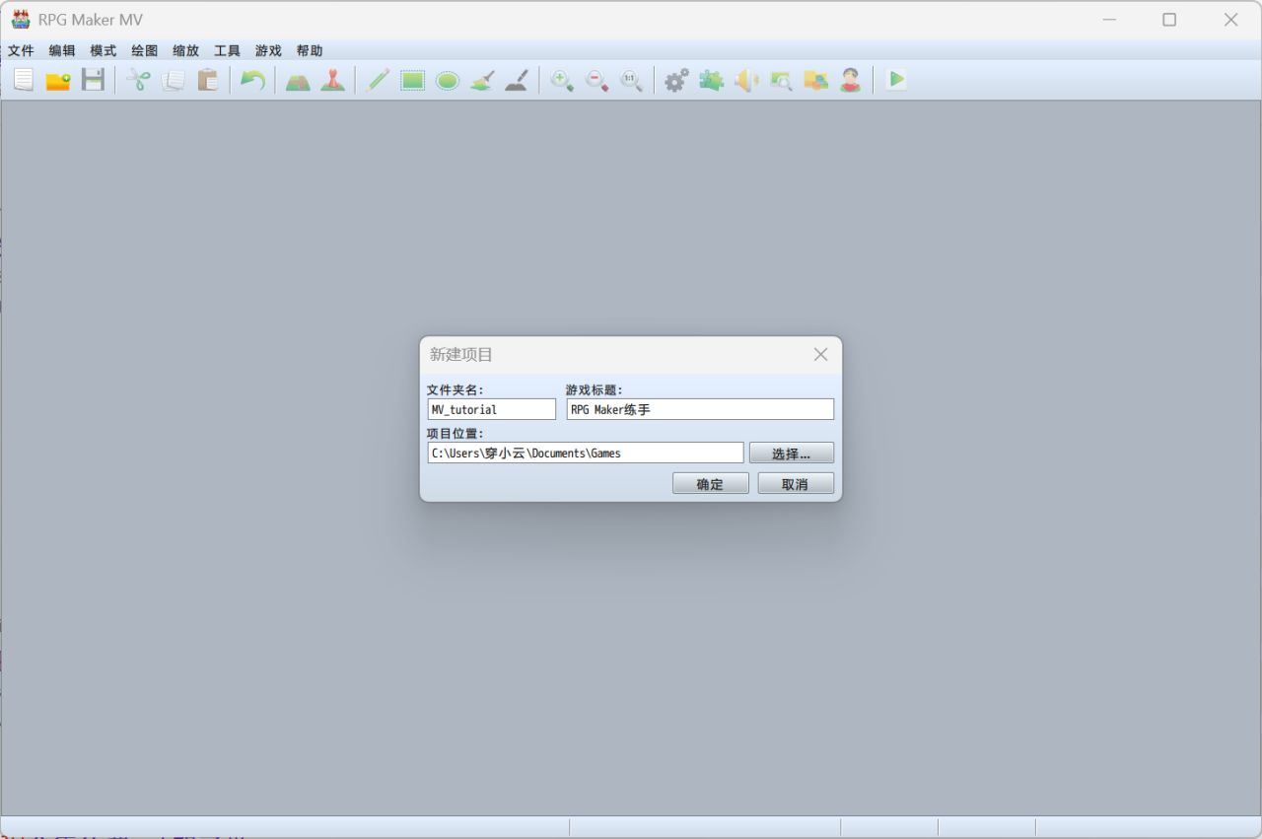
Task: Cancel the dialog with 取消
Action: [795, 484]
